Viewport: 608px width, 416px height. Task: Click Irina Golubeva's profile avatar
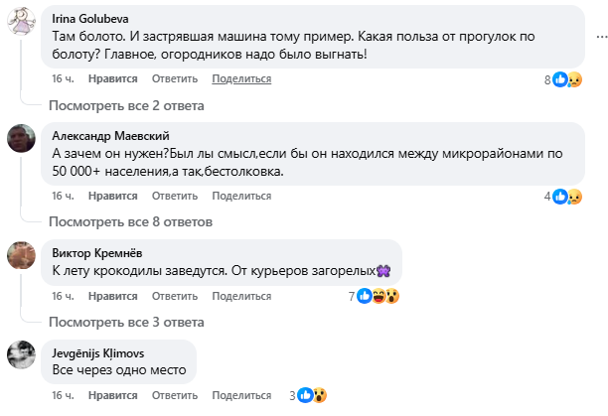(x=23, y=22)
